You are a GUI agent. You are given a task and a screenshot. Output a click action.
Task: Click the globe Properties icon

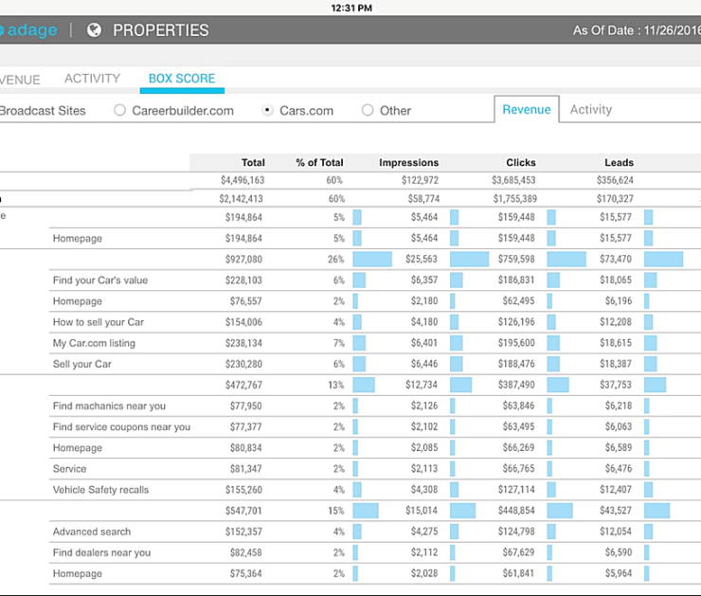[94, 30]
